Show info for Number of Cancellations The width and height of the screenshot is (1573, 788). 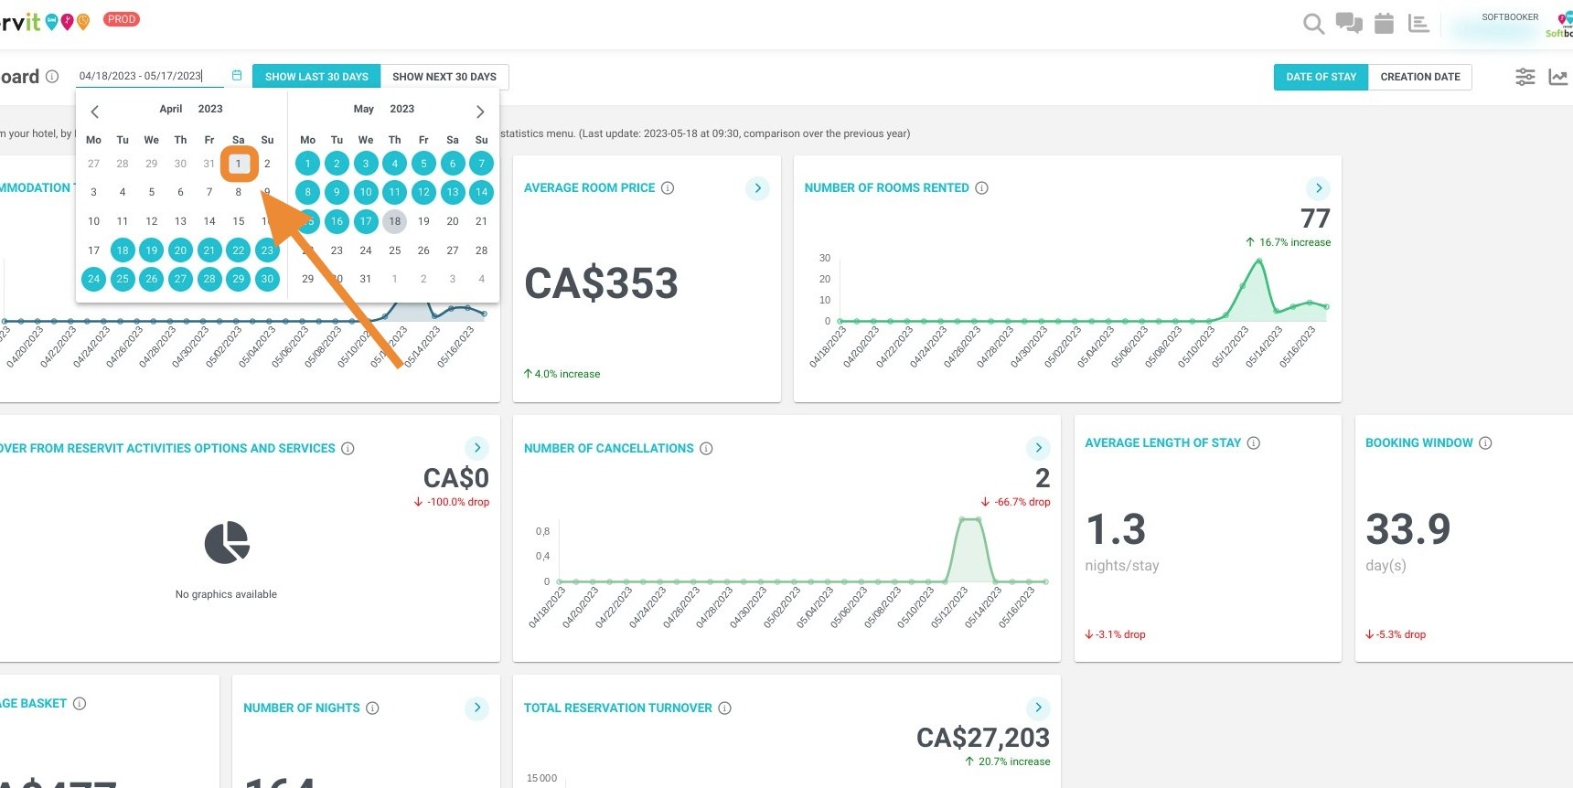pos(706,449)
